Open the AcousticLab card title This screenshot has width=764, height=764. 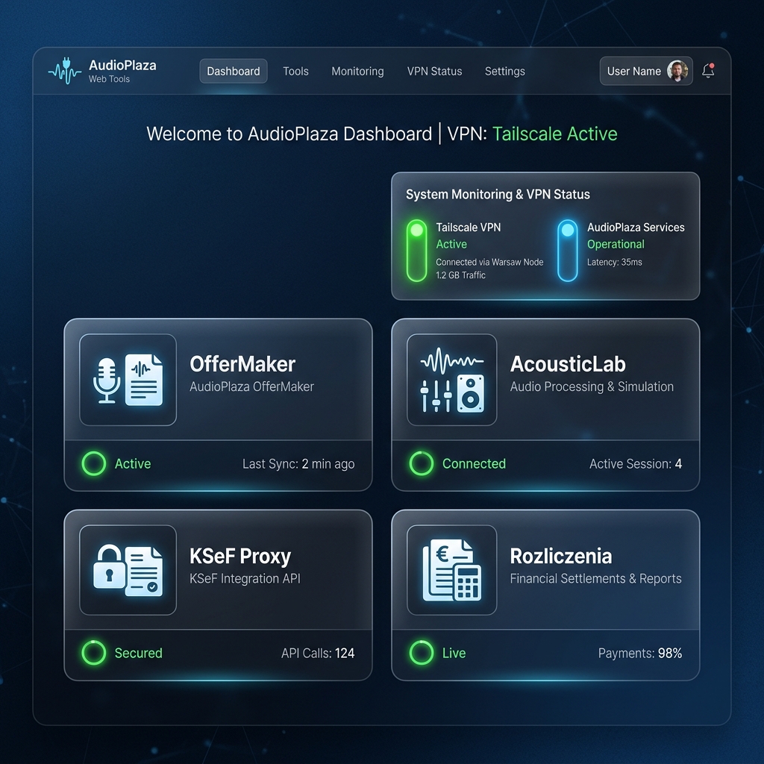tap(568, 364)
